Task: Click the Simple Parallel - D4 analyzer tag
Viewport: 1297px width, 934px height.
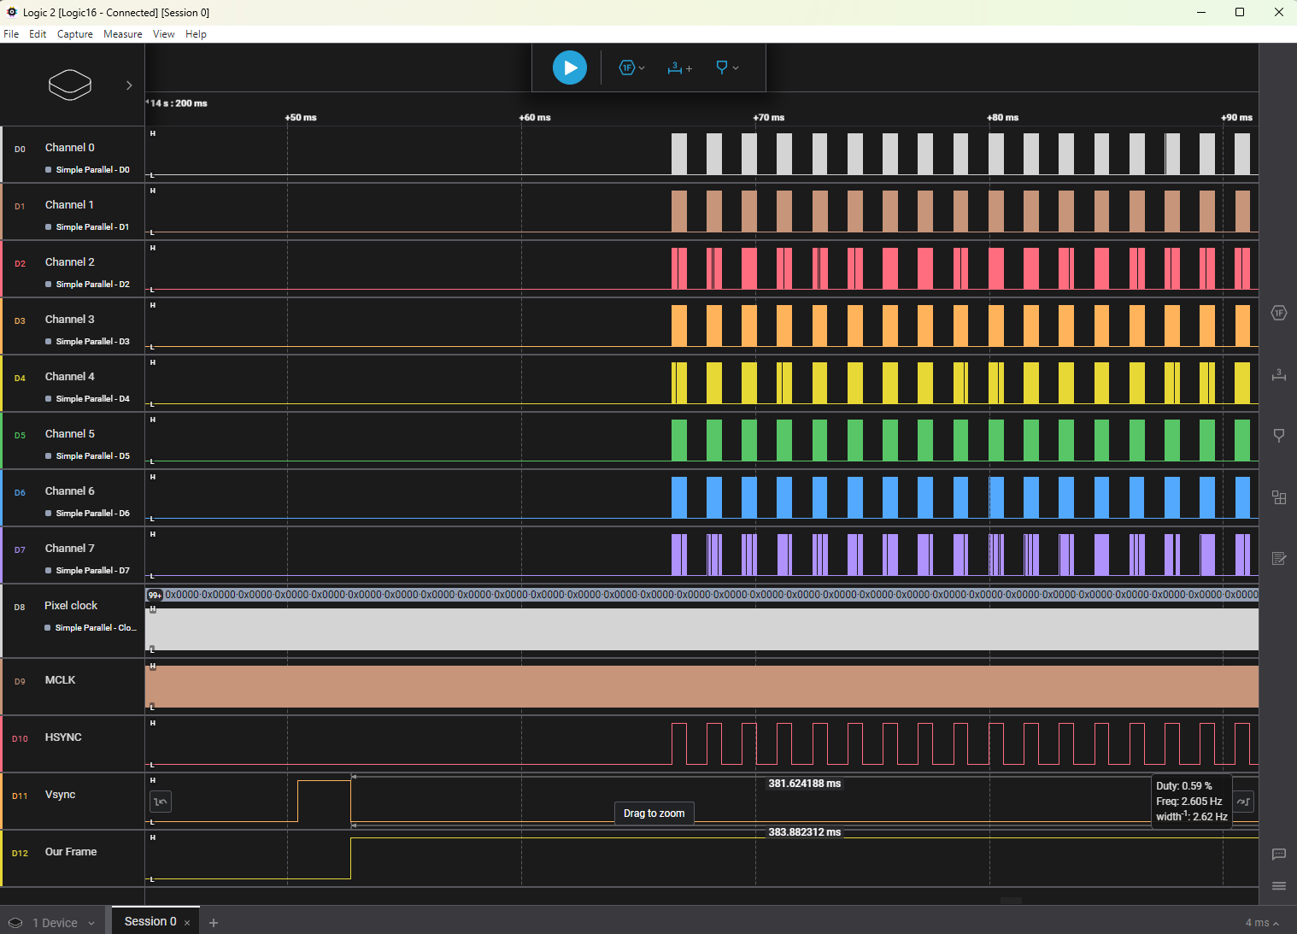Action: (87, 399)
